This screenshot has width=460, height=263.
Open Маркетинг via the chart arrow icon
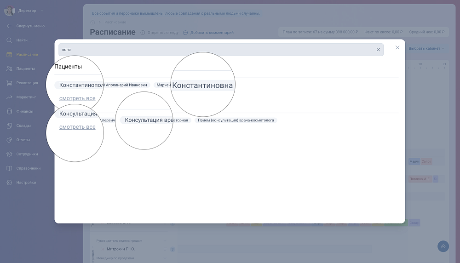point(9,97)
